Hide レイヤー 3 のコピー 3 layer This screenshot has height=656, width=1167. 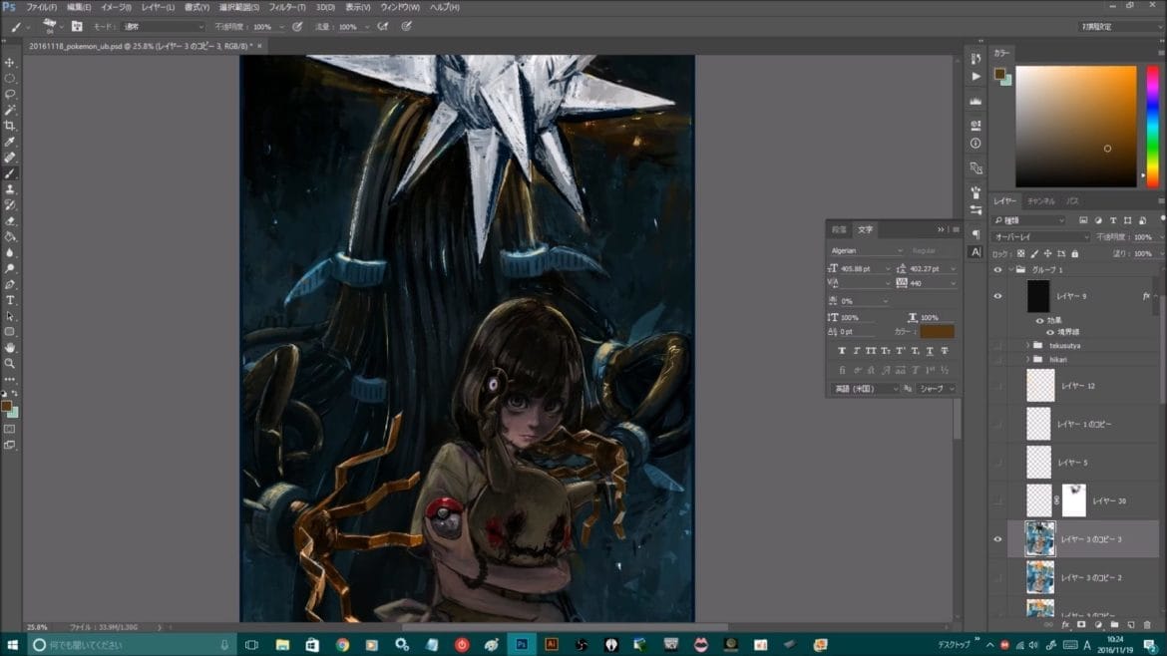point(998,539)
